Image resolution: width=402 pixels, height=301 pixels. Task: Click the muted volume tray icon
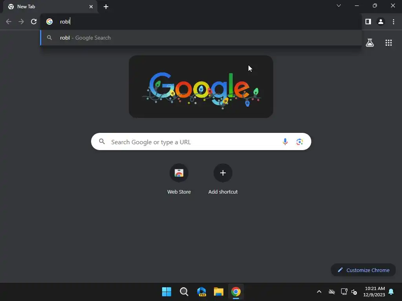point(354,292)
